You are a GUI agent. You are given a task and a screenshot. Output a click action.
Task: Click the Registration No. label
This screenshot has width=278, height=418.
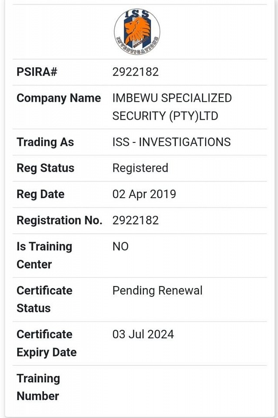60,220
